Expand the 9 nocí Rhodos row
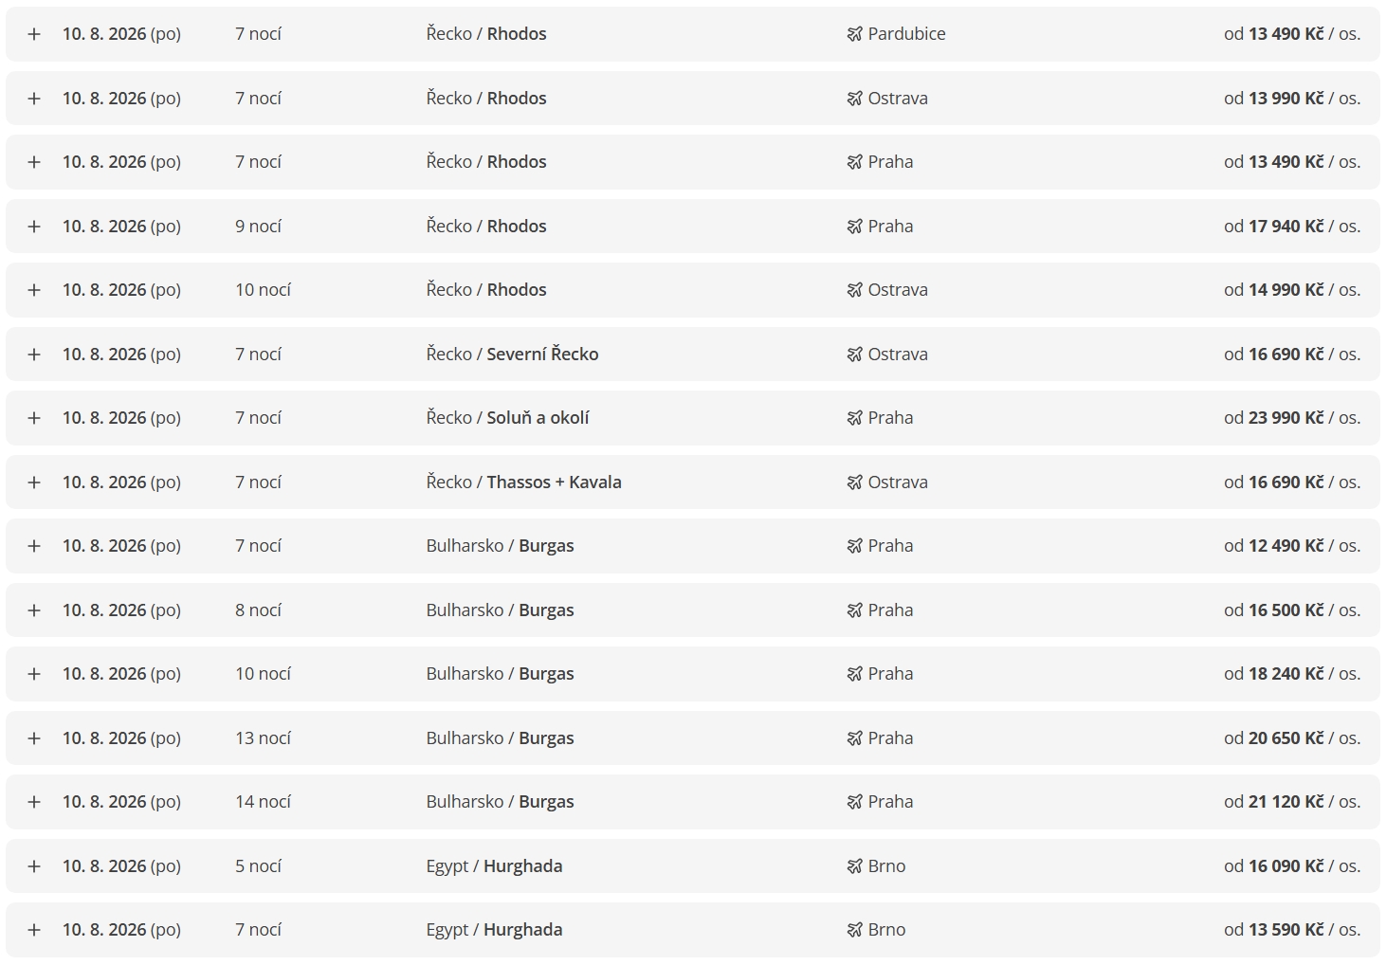The width and height of the screenshot is (1386, 965). (34, 227)
